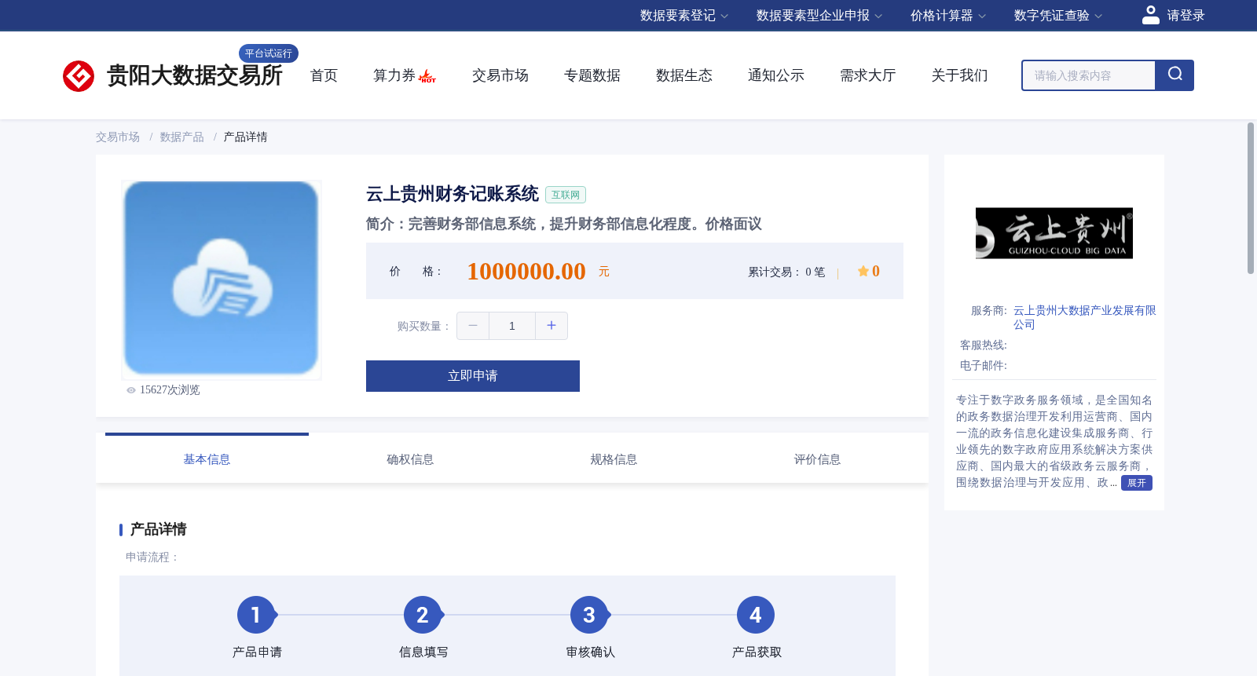Image resolution: width=1257 pixels, height=676 pixels.
Task: Click the 客服热线 label
Action: point(984,345)
